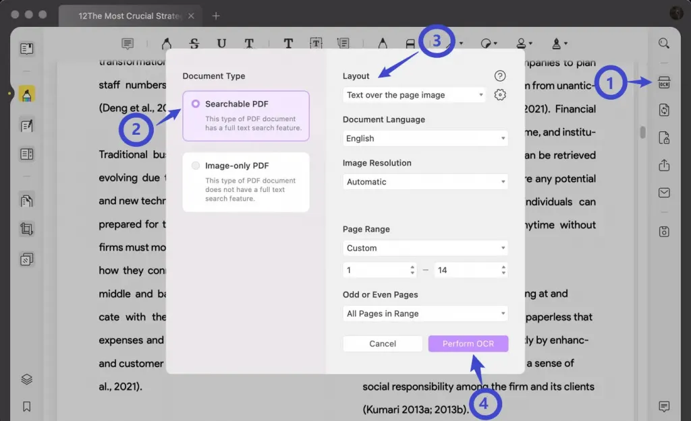Click the help question mark near Layout
Screen dimensions: 691x421
(x=499, y=75)
